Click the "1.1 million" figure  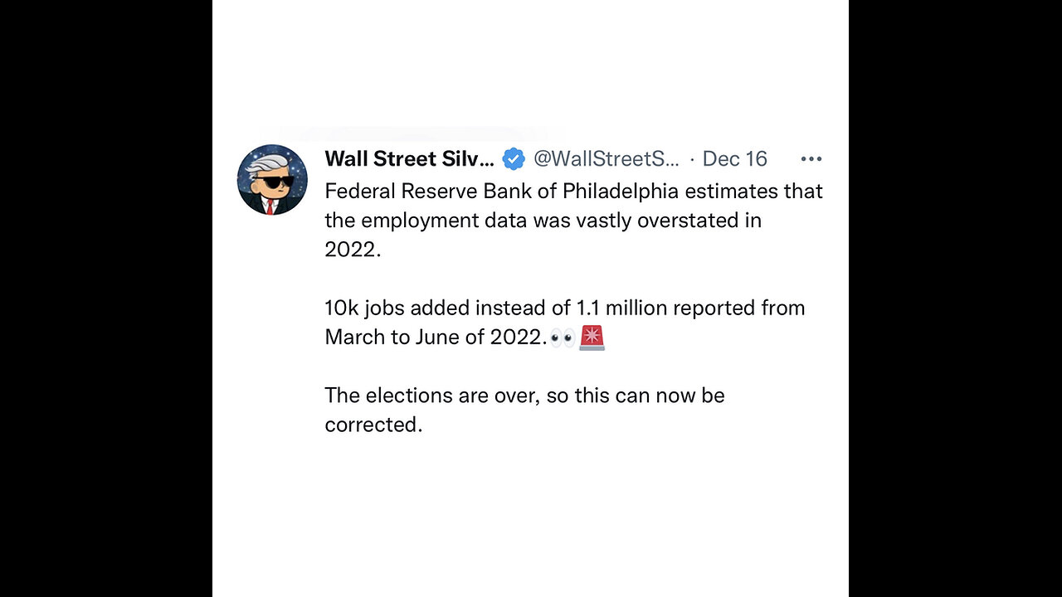tap(621, 308)
